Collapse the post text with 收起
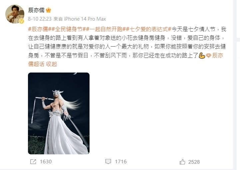This screenshot has width=240, height=170. [x=52, y=64]
